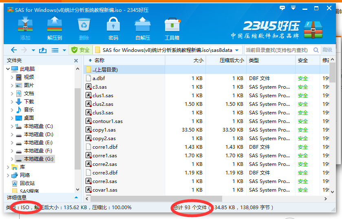
Task: Open the view mode dropdown arrow
Action: (64, 50)
